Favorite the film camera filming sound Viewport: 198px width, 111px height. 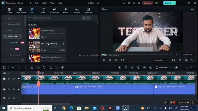[x=60, y=50]
